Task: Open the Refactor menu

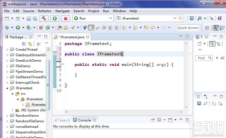Action: click(45, 11)
